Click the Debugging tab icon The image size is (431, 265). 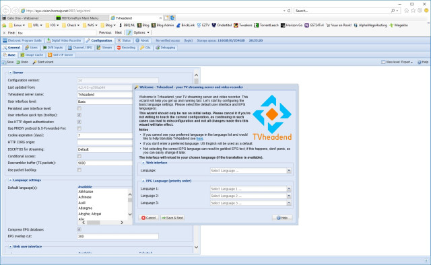(x=158, y=48)
